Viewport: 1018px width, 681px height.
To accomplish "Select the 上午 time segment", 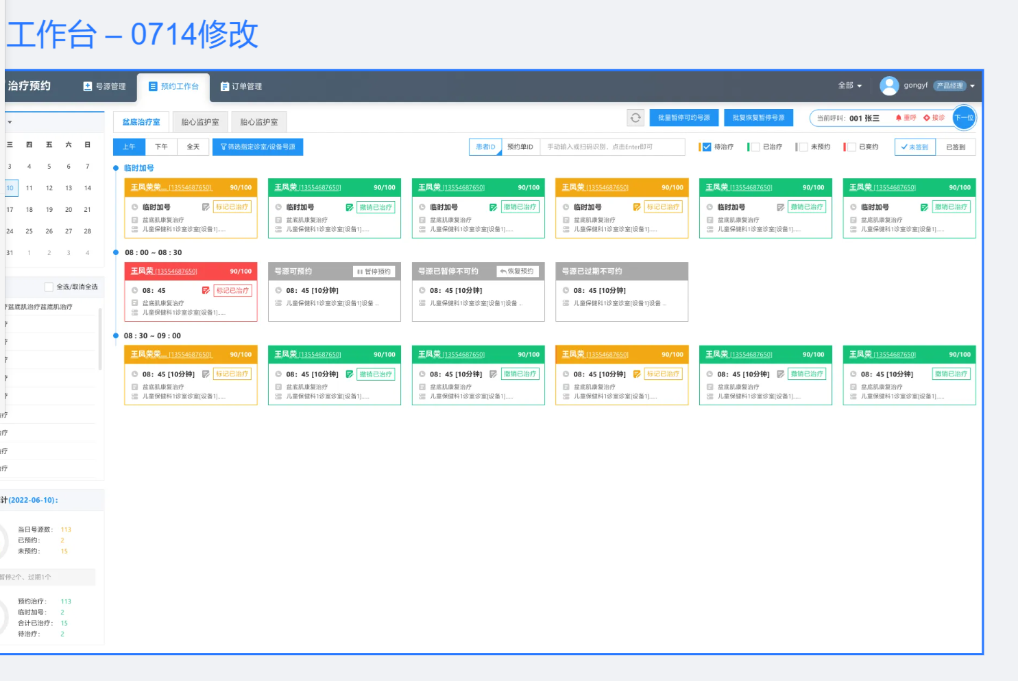I will click(x=129, y=147).
